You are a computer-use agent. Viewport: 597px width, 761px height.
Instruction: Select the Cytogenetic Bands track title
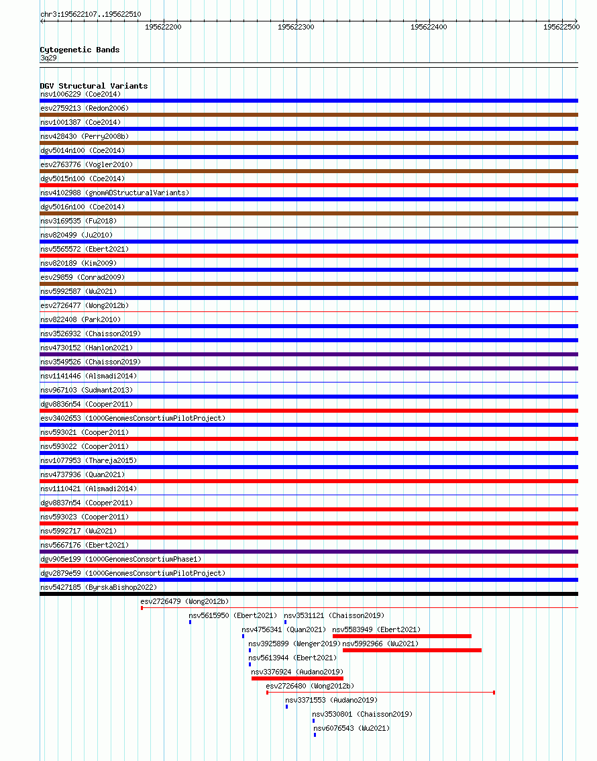click(x=80, y=50)
